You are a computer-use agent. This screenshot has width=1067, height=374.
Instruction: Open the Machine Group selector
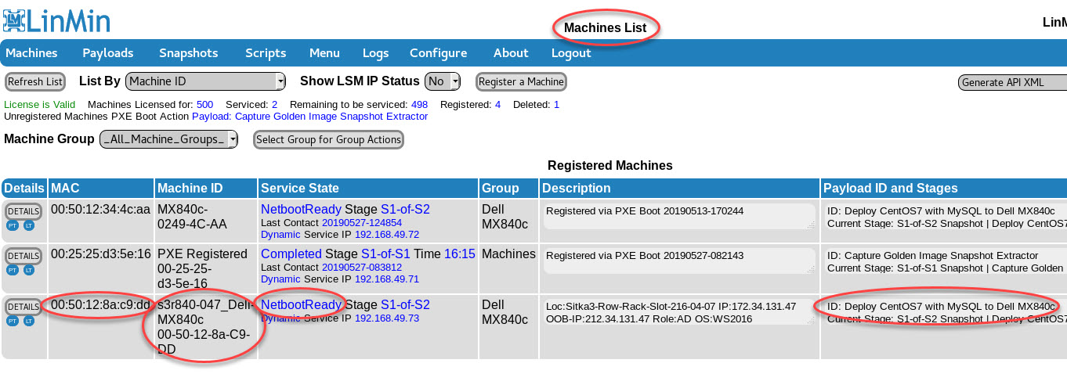click(x=169, y=139)
